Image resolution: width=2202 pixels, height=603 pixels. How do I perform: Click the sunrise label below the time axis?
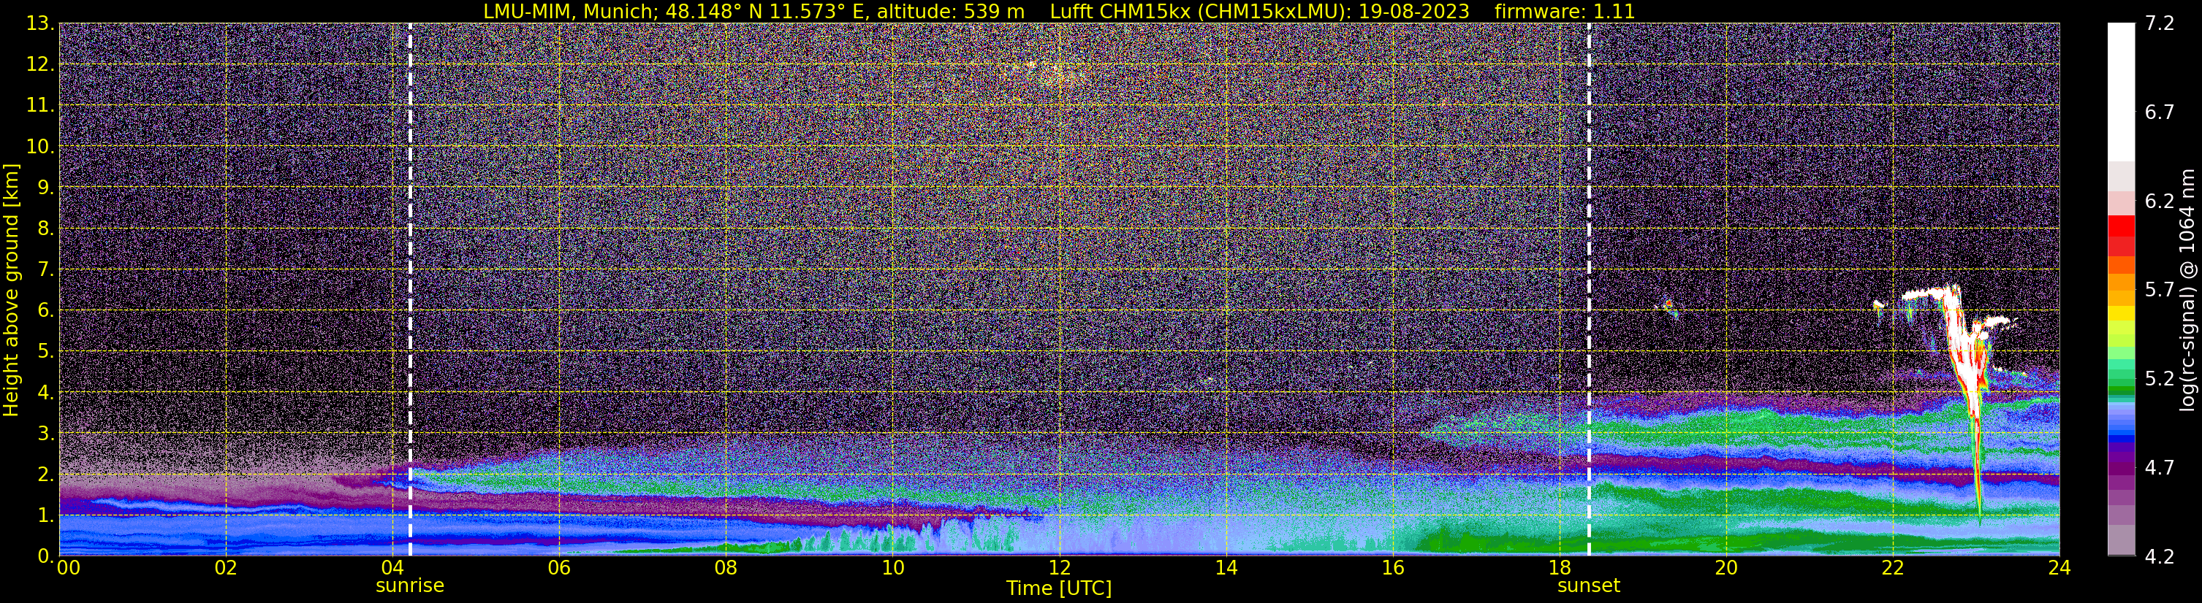(x=409, y=586)
